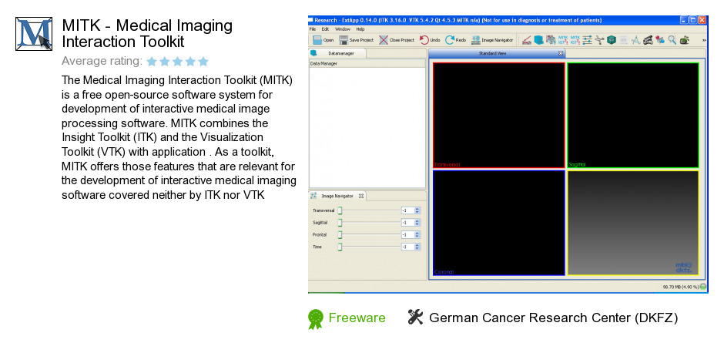This screenshot has height=353, width=724.
Task: Open the Help menu
Action: coord(360,29)
